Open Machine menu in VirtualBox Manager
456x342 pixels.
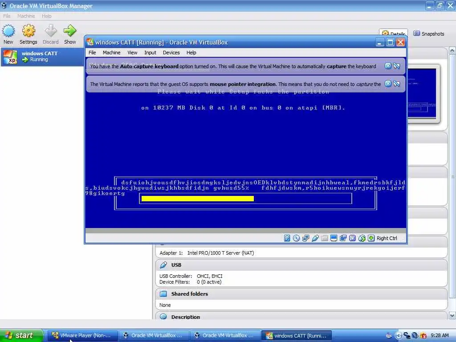point(26,16)
